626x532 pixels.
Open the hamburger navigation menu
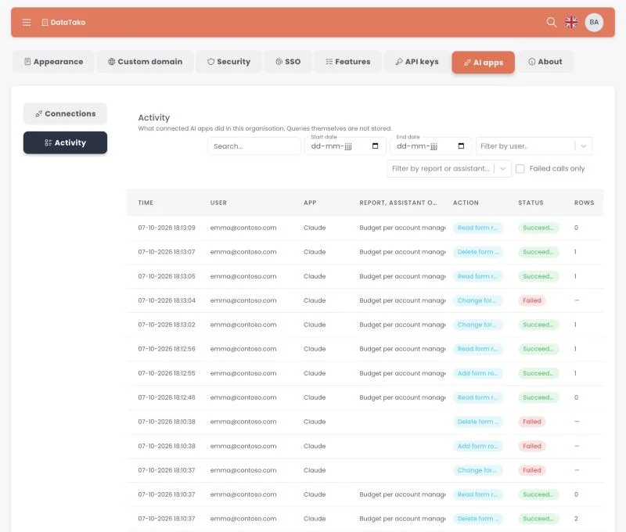[27, 23]
